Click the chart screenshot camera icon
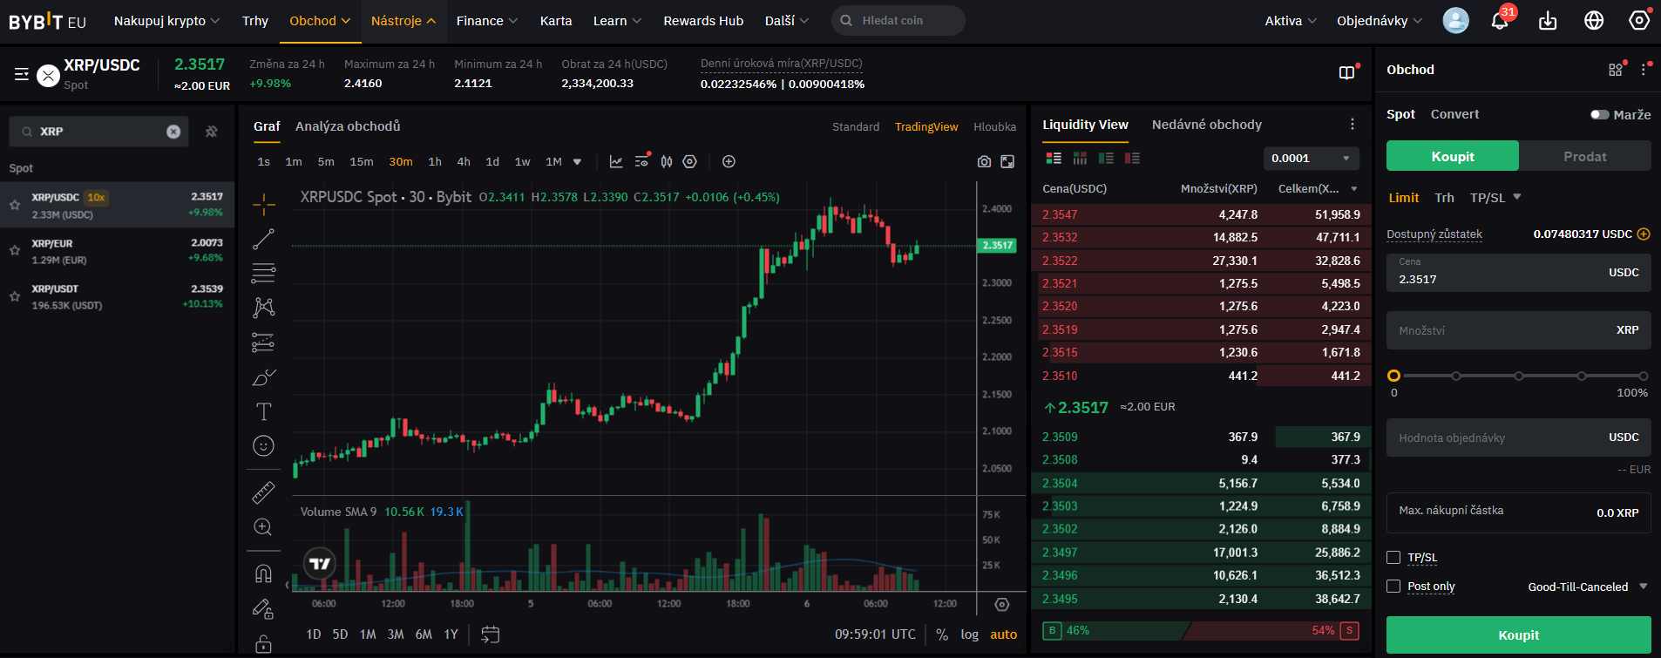Screen dimensions: 1661x658 [984, 162]
